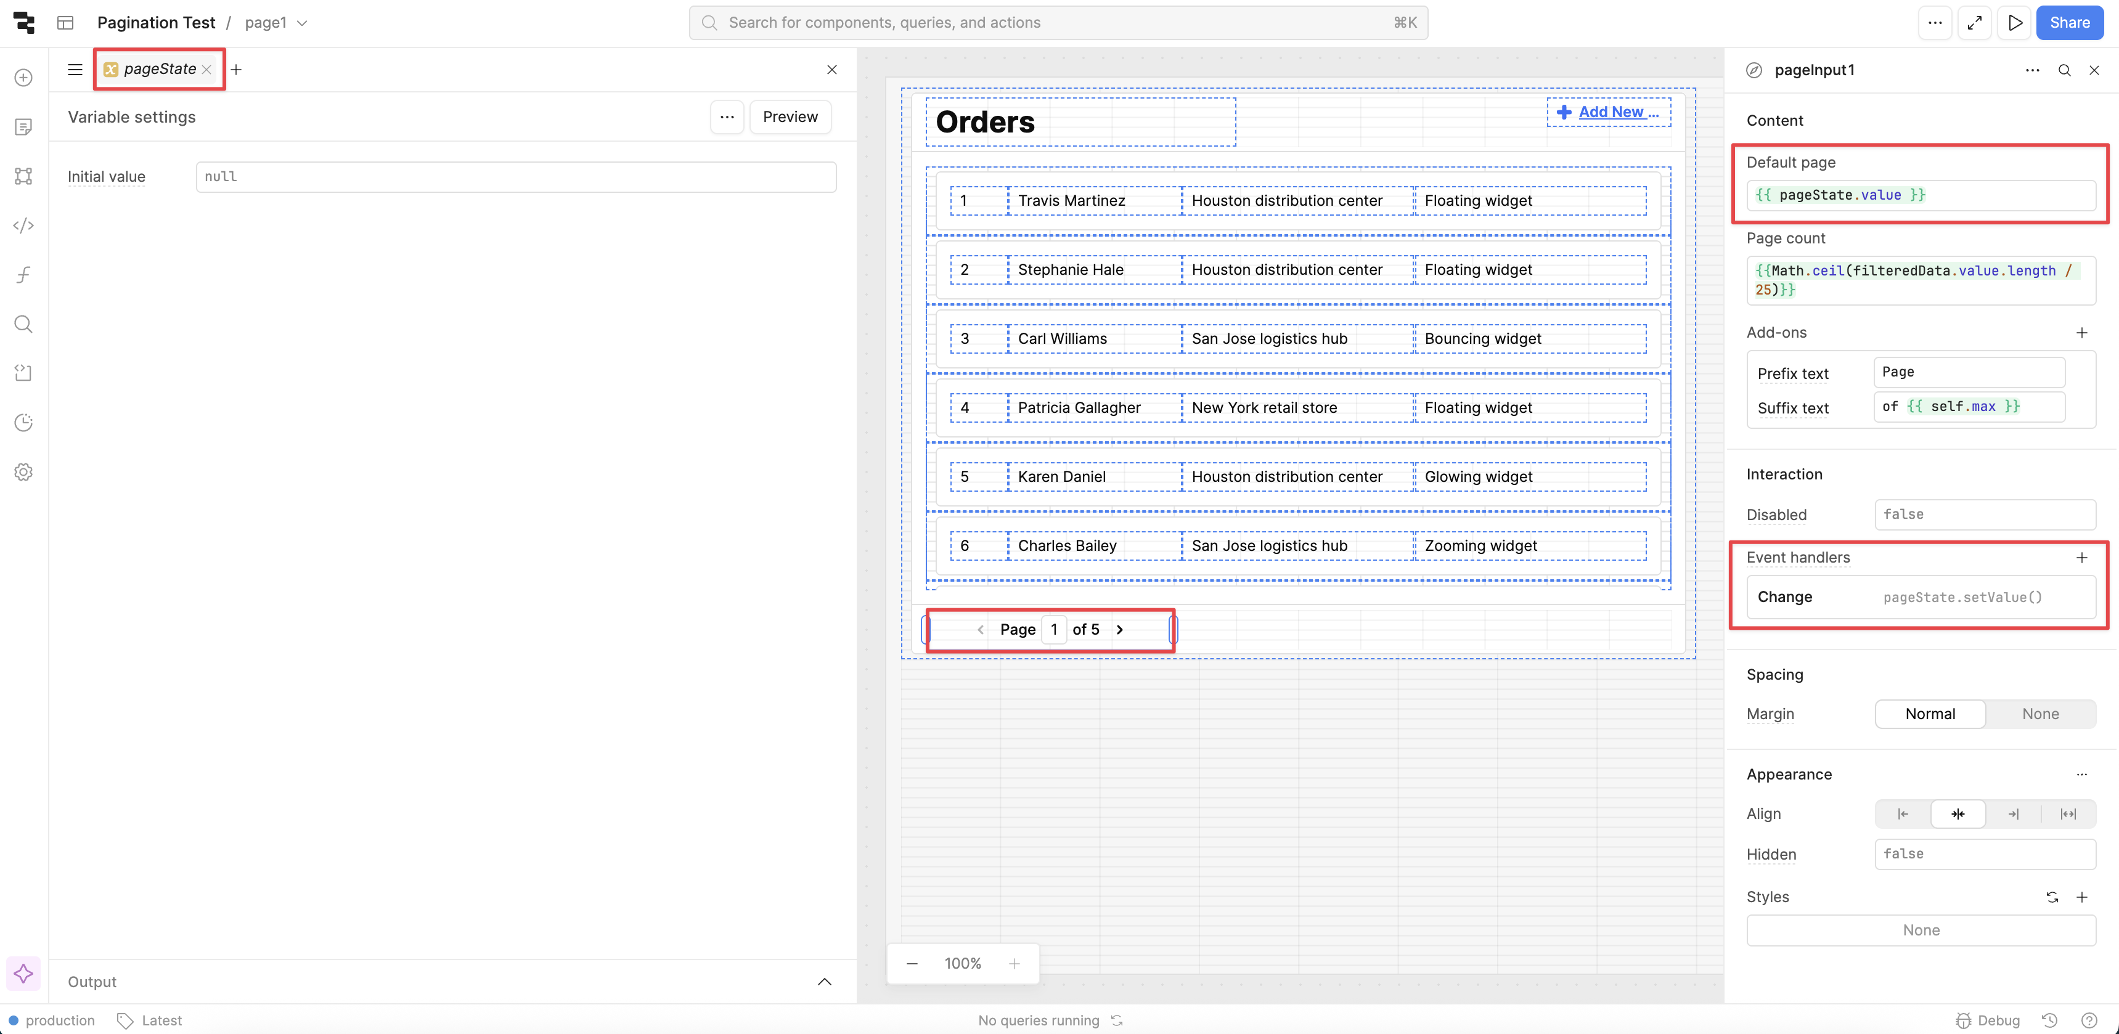Open the search icon in left sidebar
Screen dimensions: 2119x1034
click(23, 324)
